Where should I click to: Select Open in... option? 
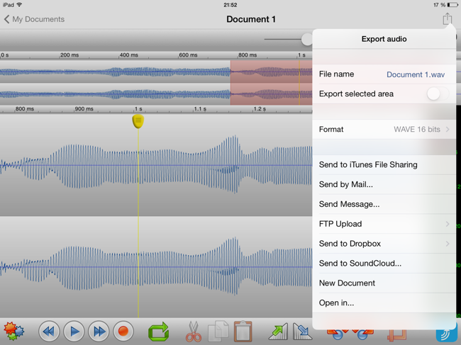384,302
